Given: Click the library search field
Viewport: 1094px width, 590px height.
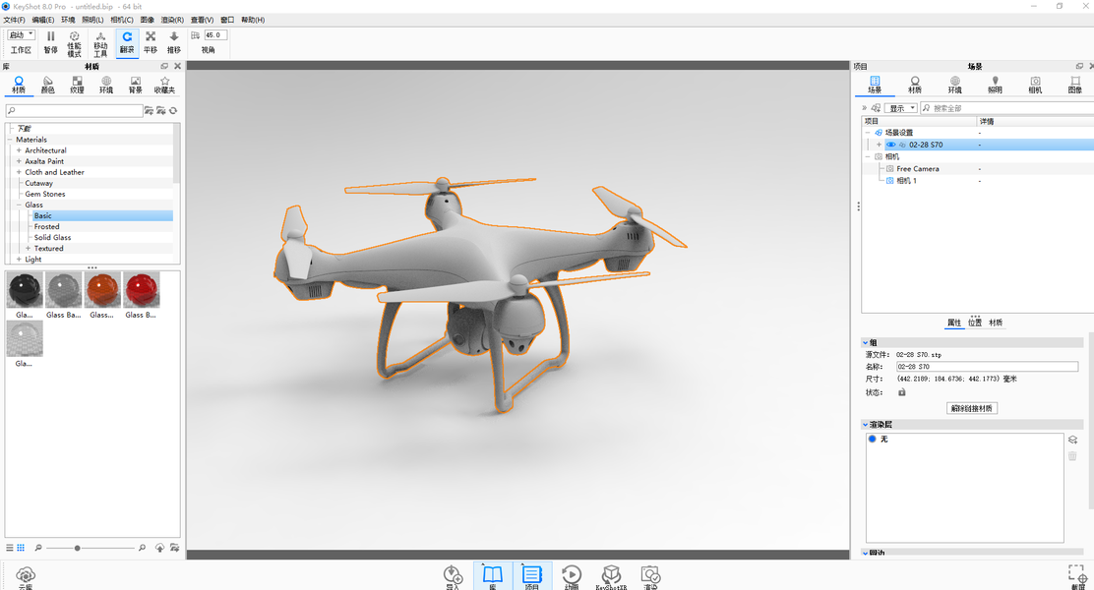Looking at the screenshot, I should (74, 110).
